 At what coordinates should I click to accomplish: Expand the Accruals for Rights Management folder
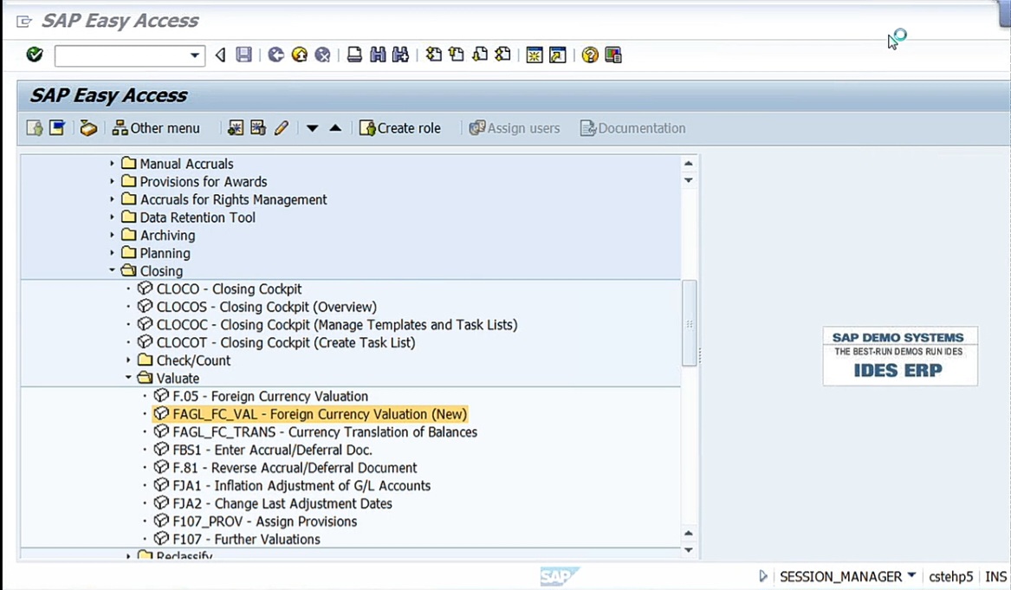[112, 199]
